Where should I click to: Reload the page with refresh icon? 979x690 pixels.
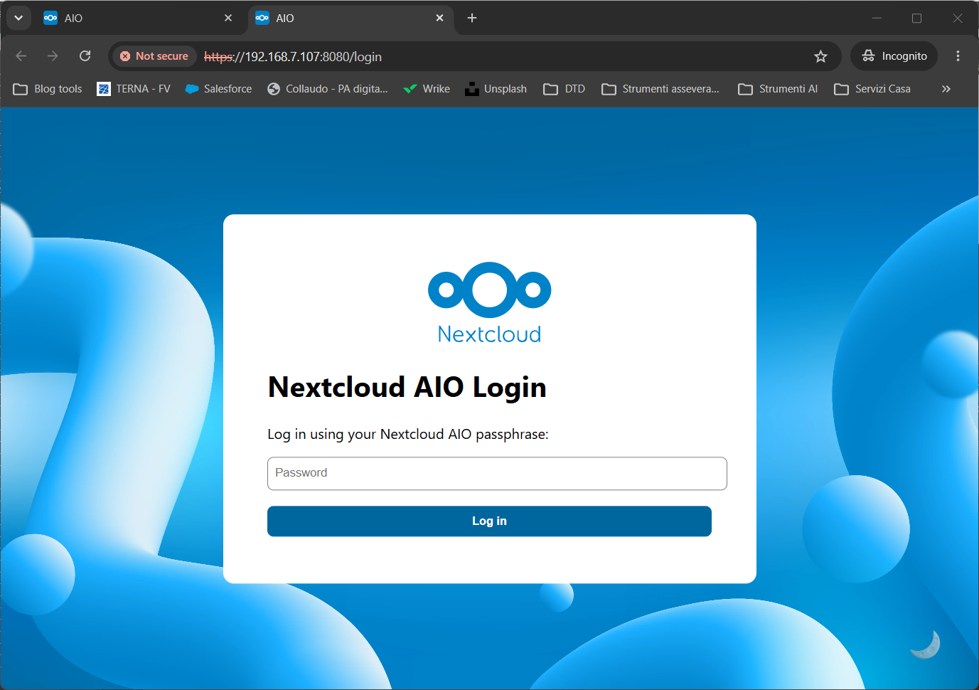(85, 56)
